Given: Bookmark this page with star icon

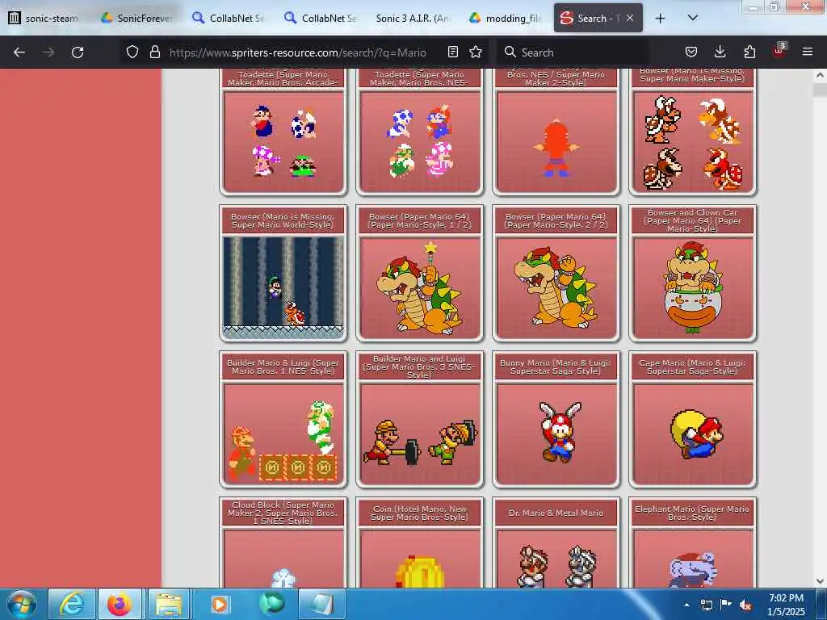Looking at the screenshot, I should [x=476, y=52].
